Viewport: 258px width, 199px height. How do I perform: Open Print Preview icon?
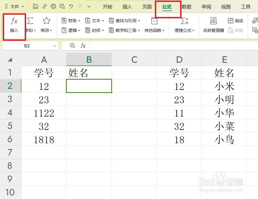click(x=62, y=7)
